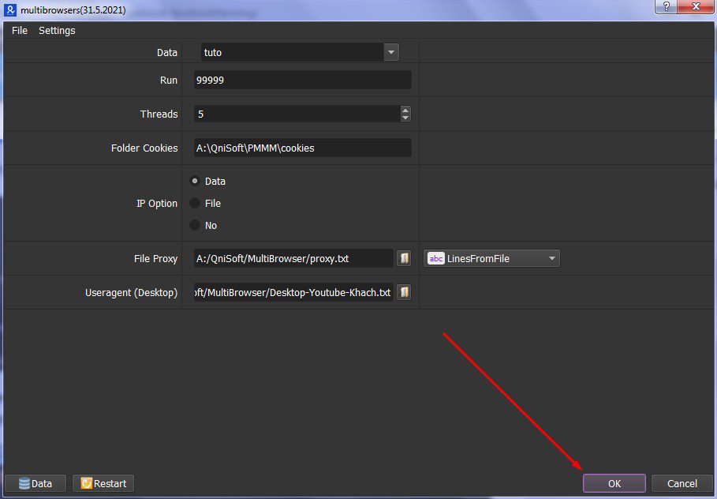Image resolution: width=717 pixels, height=499 pixels.
Task: Select the File IP option radio
Action: point(195,203)
